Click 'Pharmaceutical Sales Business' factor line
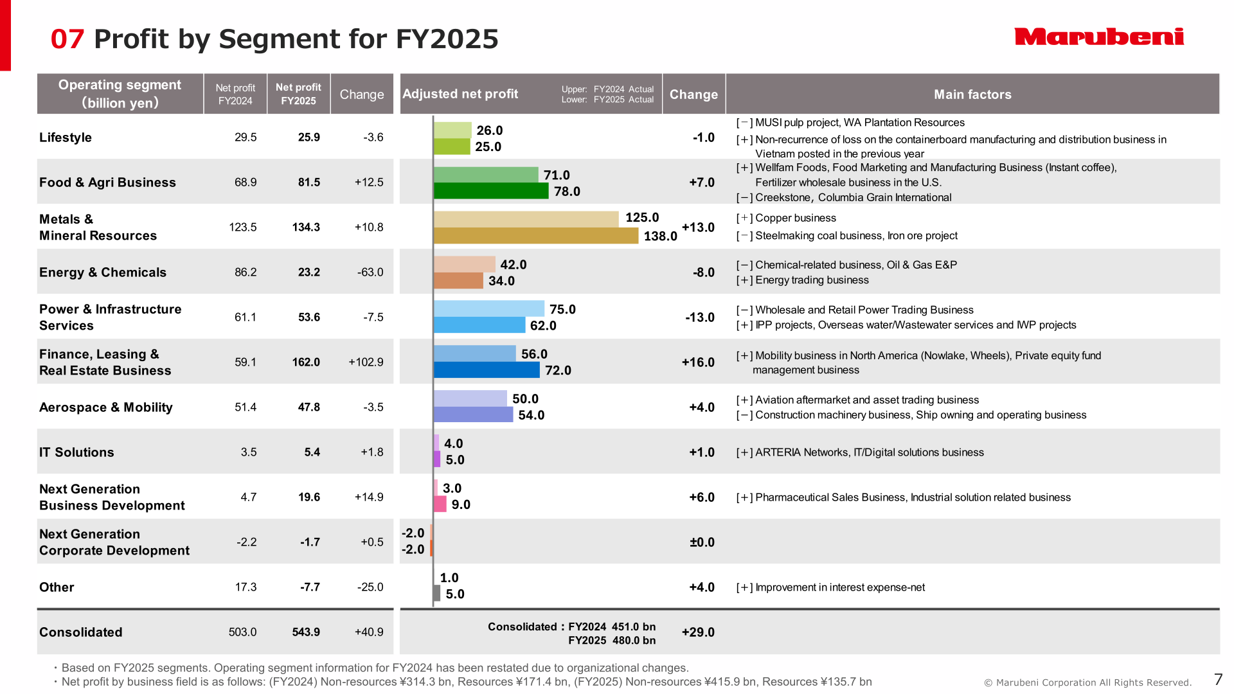The width and height of the screenshot is (1234, 694). pos(903,497)
